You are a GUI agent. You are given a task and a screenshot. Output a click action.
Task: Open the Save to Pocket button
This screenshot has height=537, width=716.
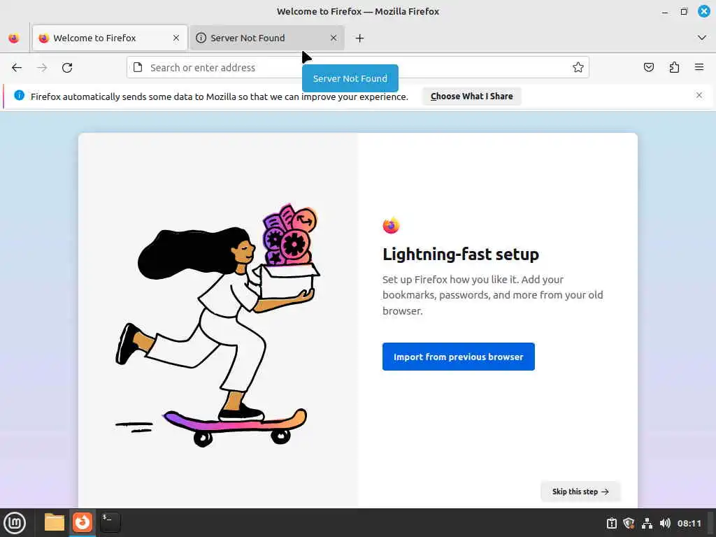tap(648, 68)
